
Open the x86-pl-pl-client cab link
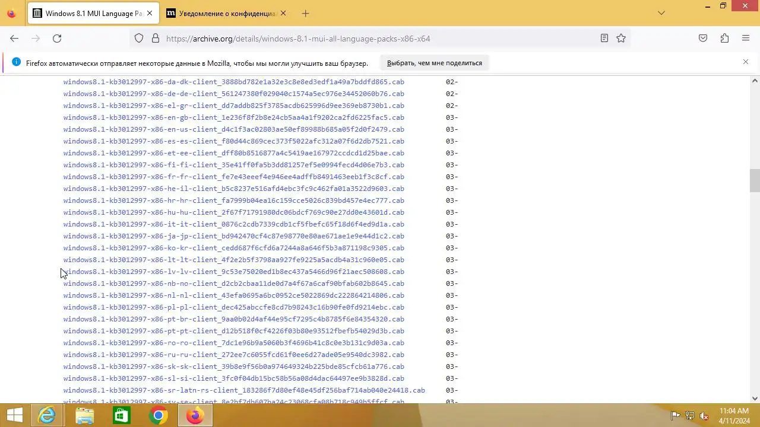(234, 307)
